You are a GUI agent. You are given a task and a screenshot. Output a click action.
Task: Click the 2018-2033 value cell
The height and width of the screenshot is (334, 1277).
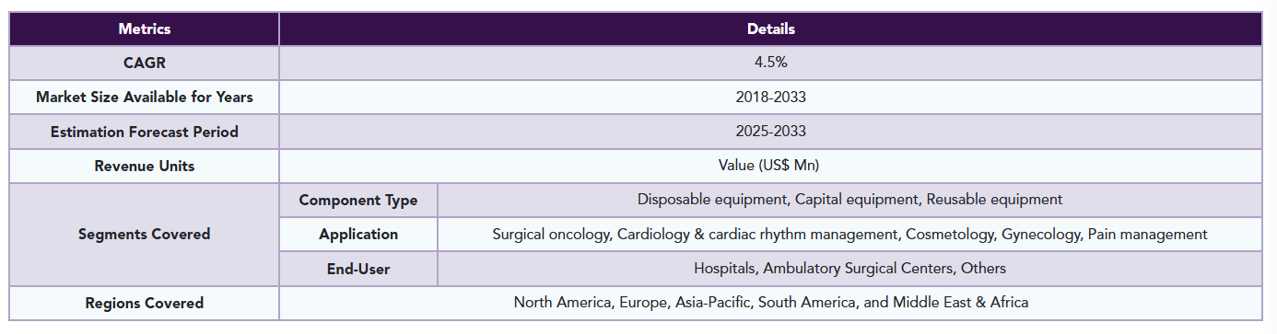(x=771, y=97)
